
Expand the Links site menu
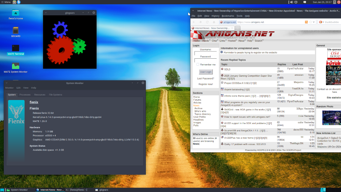(x=223, y=41)
